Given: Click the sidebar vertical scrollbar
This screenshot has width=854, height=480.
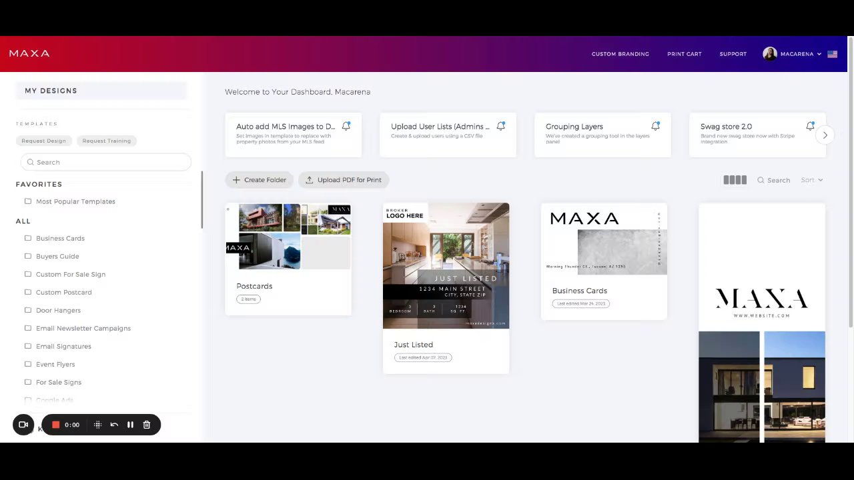Looking at the screenshot, I should coord(201,200).
